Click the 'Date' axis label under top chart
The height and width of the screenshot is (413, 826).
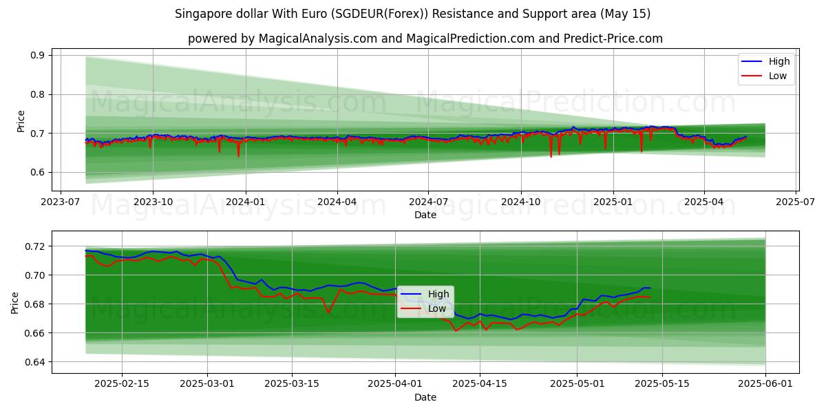tap(425, 215)
